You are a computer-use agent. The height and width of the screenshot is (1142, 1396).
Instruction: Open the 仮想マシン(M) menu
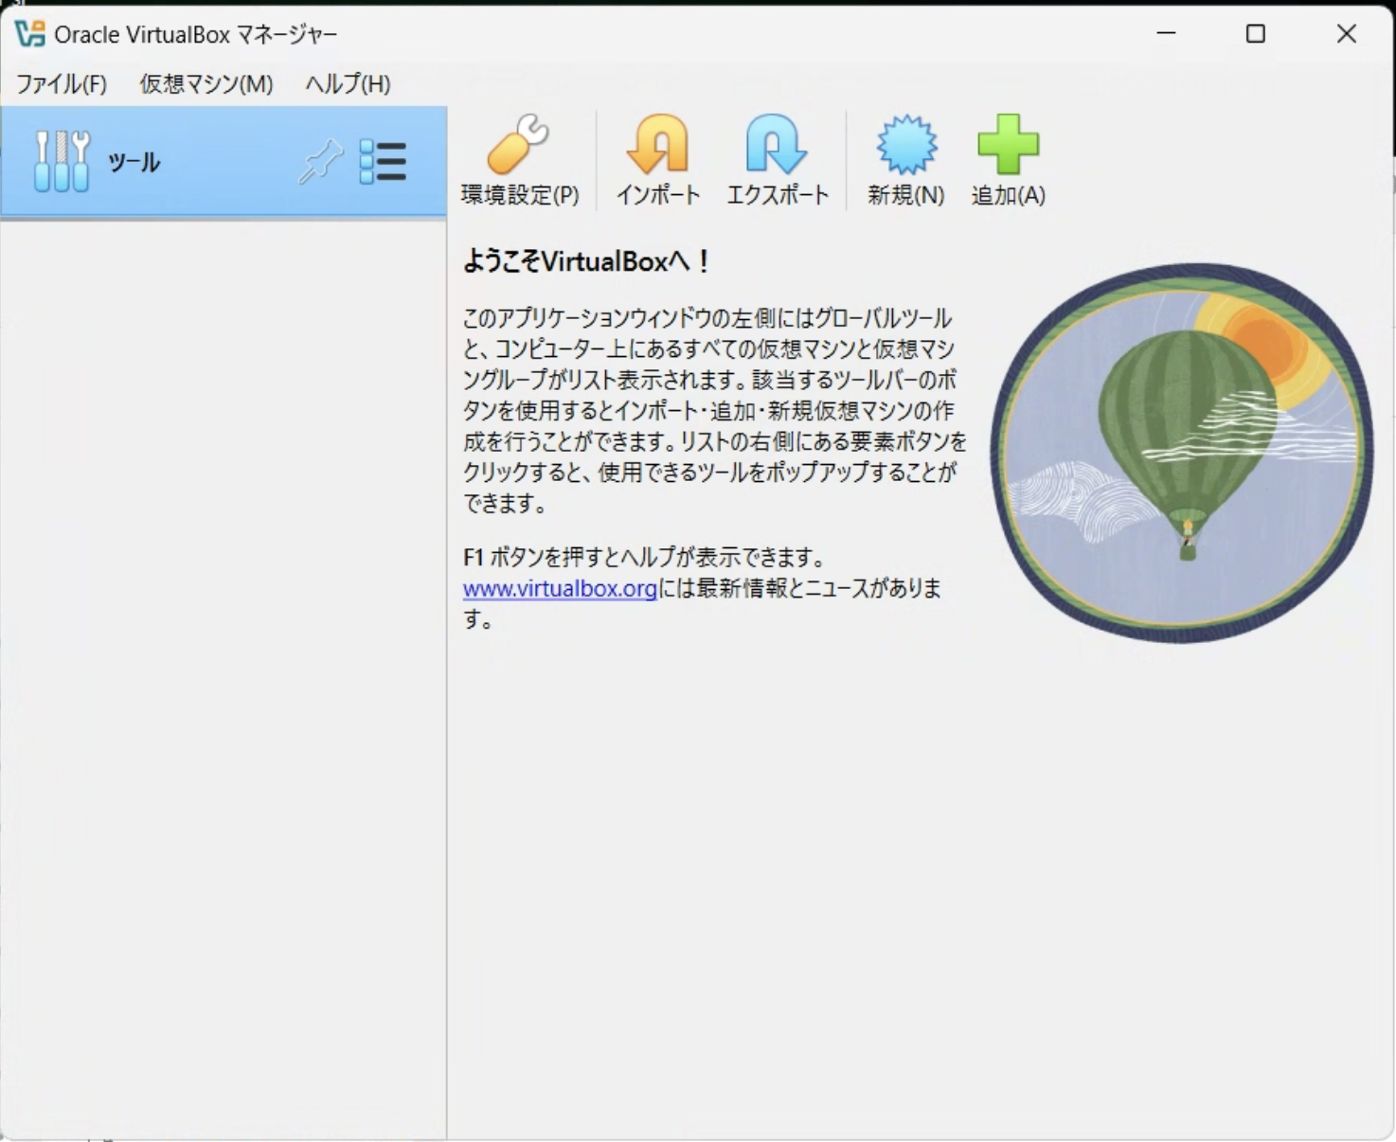pos(206,84)
